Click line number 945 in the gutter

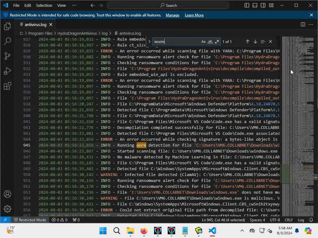coord(27,145)
